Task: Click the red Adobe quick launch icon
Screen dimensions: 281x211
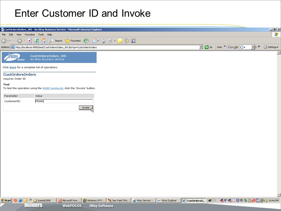Action: (16, 200)
